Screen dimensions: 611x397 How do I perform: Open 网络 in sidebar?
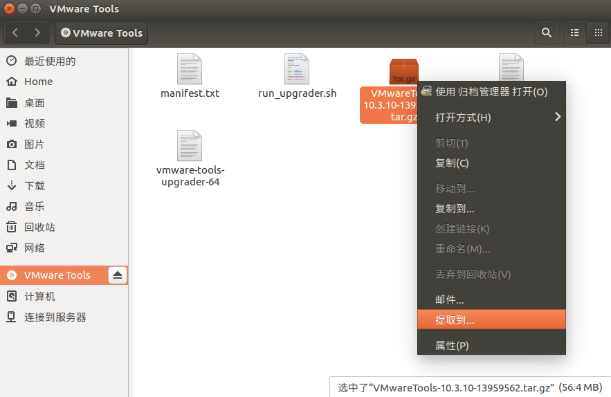(x=64, y=248)
